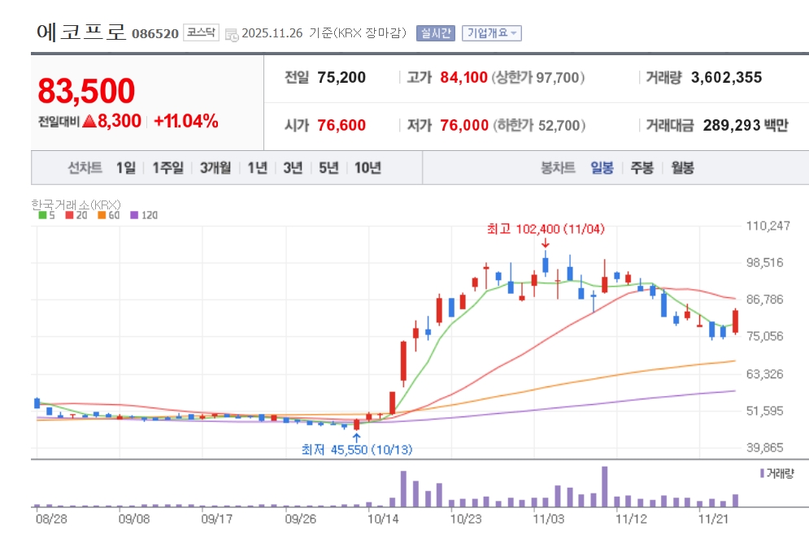The height and width of the screenshot is (556, 809).
Task: Click the purple 120-day moving average swatch
Action: pyautogui.click(x=135, y=215)
